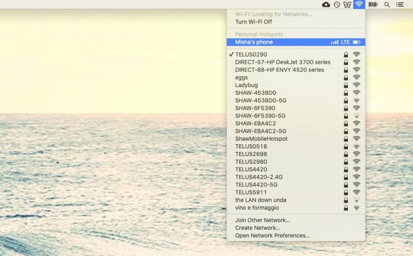This screenshot has height=256, width=413.
Task: Join DIRECT-88-HP ENVY 4520 series network
Action: [296, 70]
